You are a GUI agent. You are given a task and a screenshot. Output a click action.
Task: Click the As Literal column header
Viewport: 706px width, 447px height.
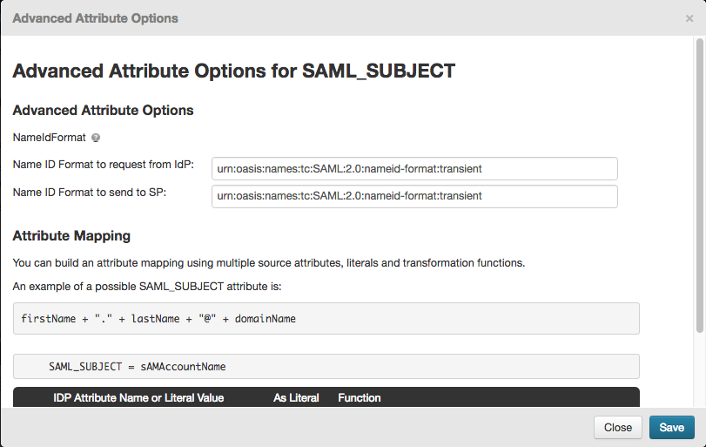296,397
